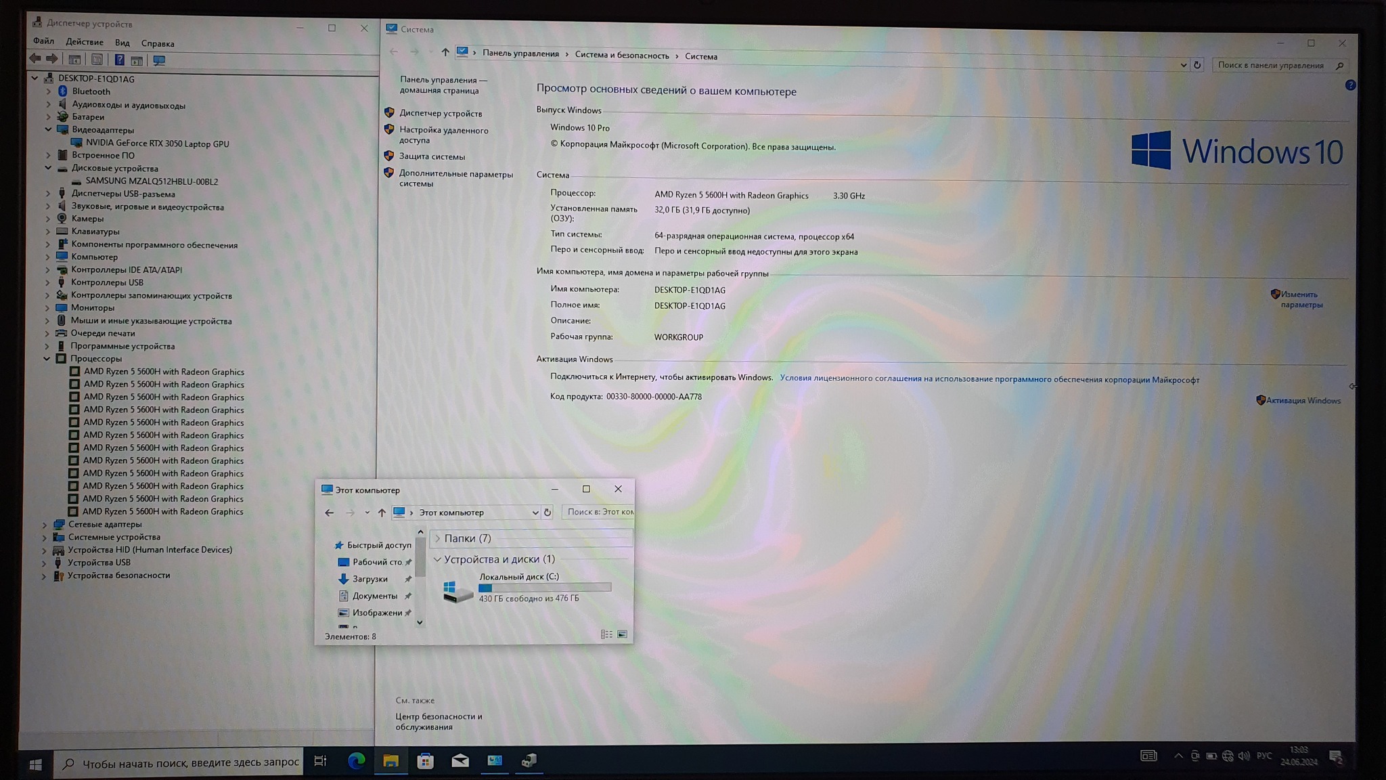The height and width of the screenshot is (780, 1386).
Task: Click the blue help question mark icon
Action: click(x=1350, y=85)
